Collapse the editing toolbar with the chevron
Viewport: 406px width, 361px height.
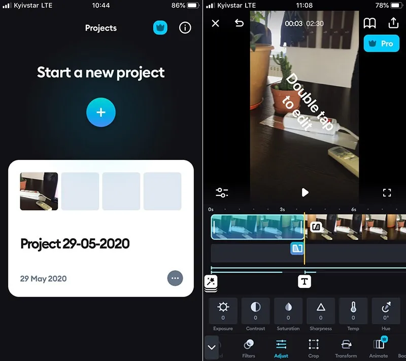tap(212, 348)
